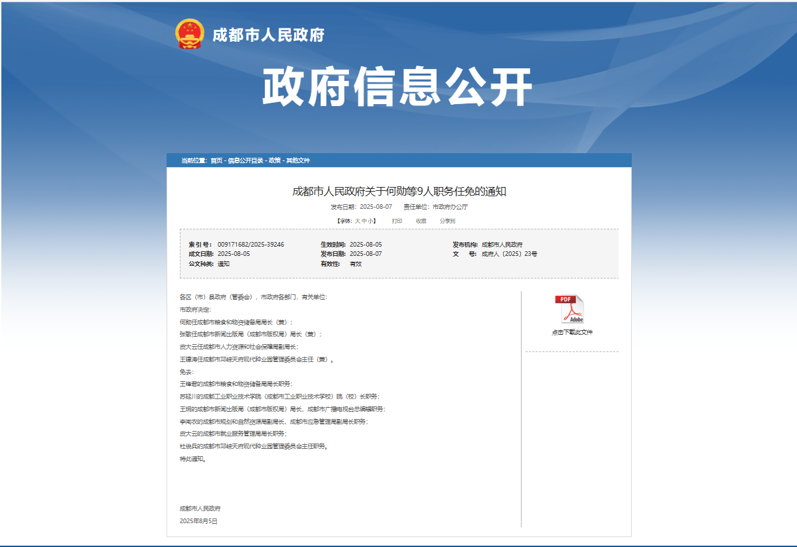Click the 索引号 value 009171682/2025-39246

(251, 245)
